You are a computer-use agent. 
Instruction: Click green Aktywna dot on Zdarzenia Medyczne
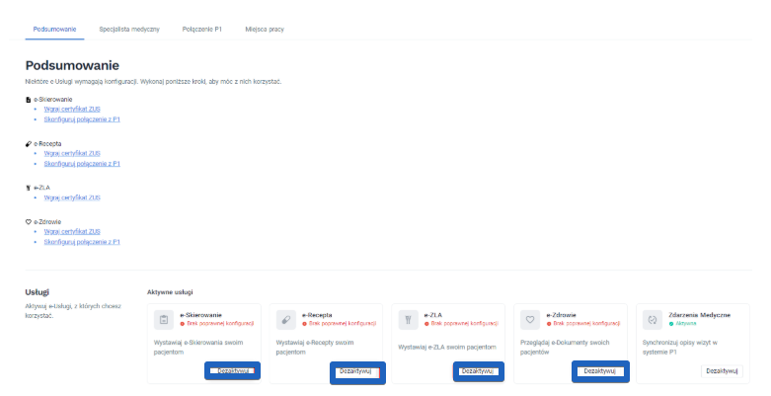tap(671, 324)
